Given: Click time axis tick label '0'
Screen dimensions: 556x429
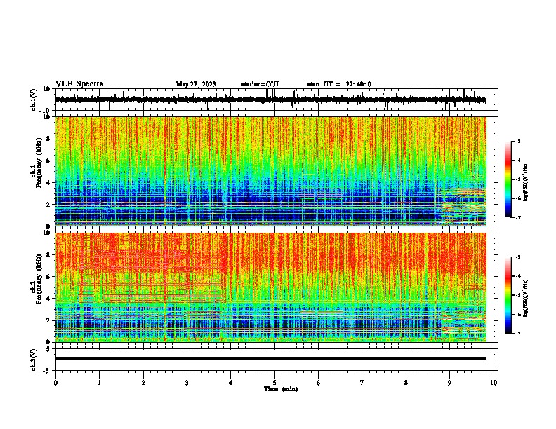Looking at the screenshot, I should tap(55, 383).
